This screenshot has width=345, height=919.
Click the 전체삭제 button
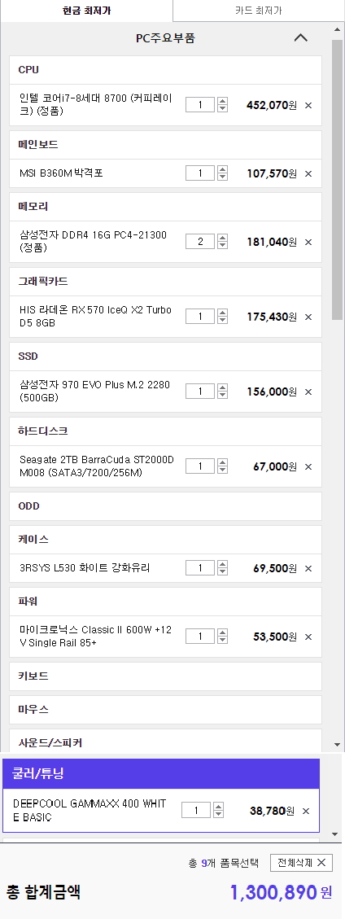[x=302, y=863]
